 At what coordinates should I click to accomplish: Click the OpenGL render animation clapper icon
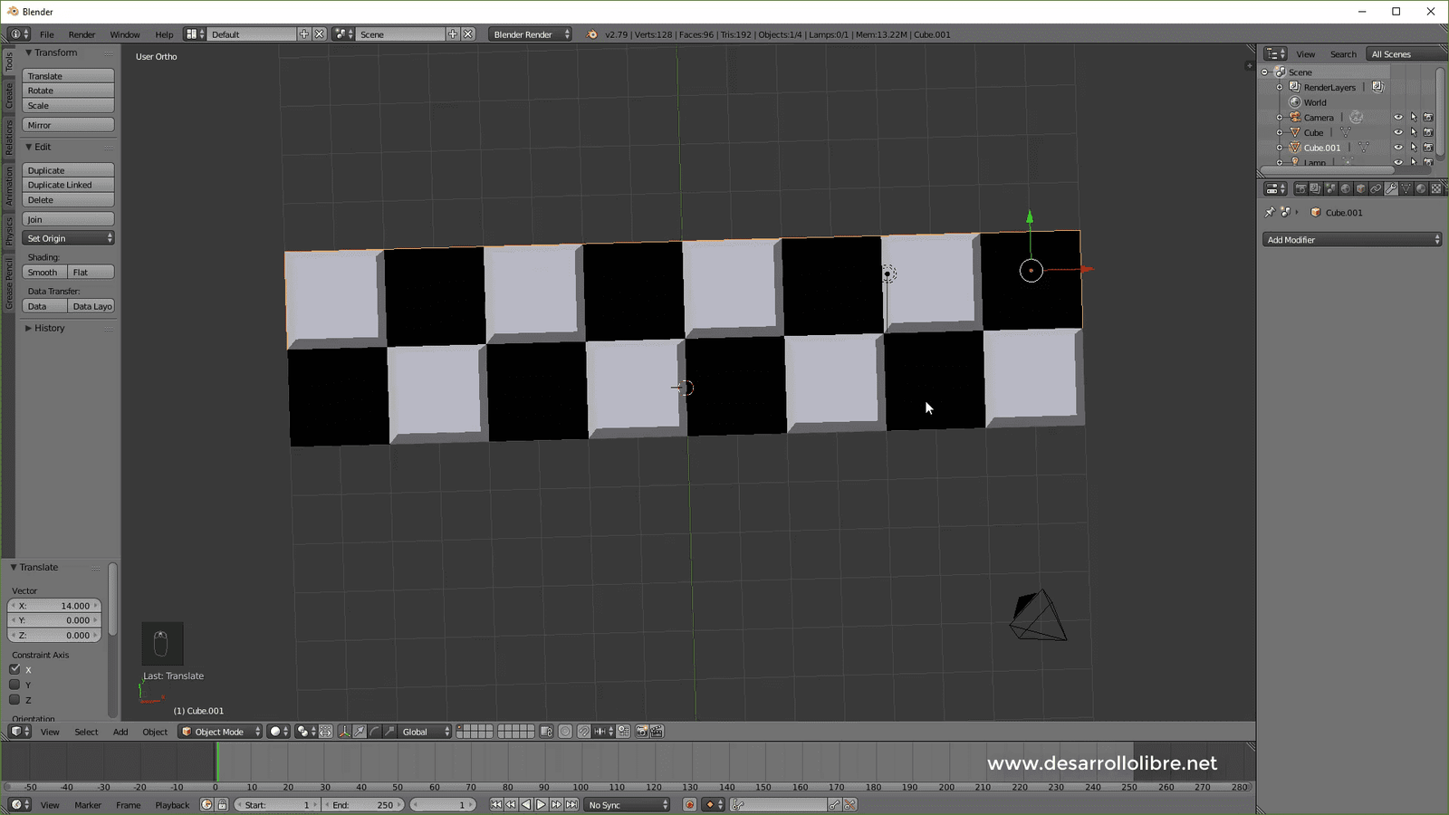657,732
